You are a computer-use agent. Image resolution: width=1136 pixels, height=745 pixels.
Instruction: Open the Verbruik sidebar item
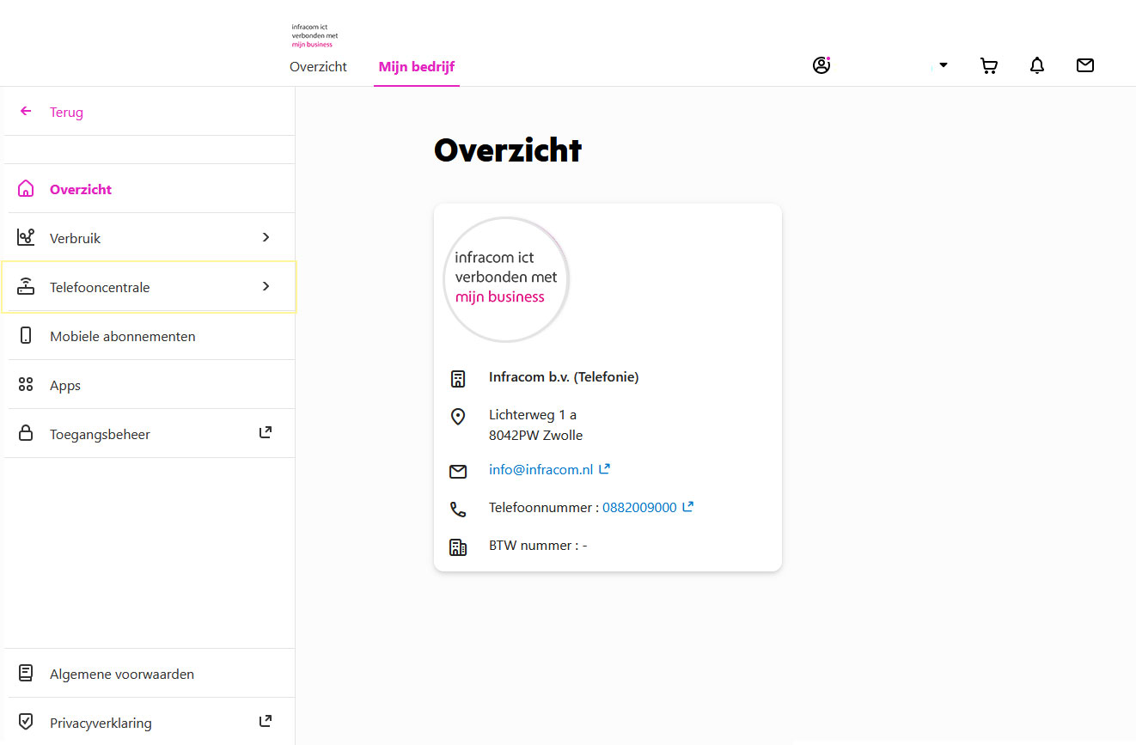pyautogui.click(x=150, y=238)
